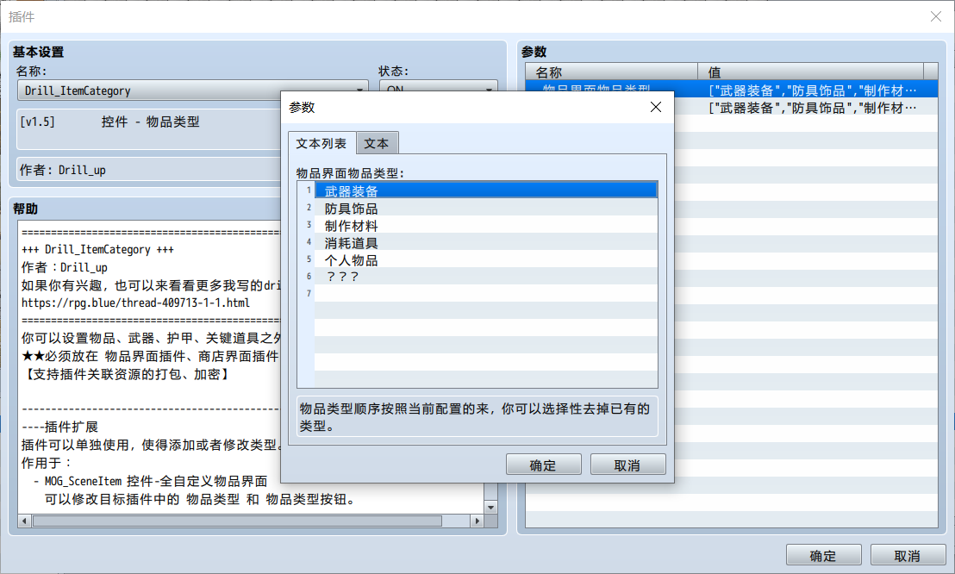Image resolution: width=955 pixels, height=574 pixels.
Task: Open the Drill_ItemCategory name dropdown
Action: click(192, 90)
